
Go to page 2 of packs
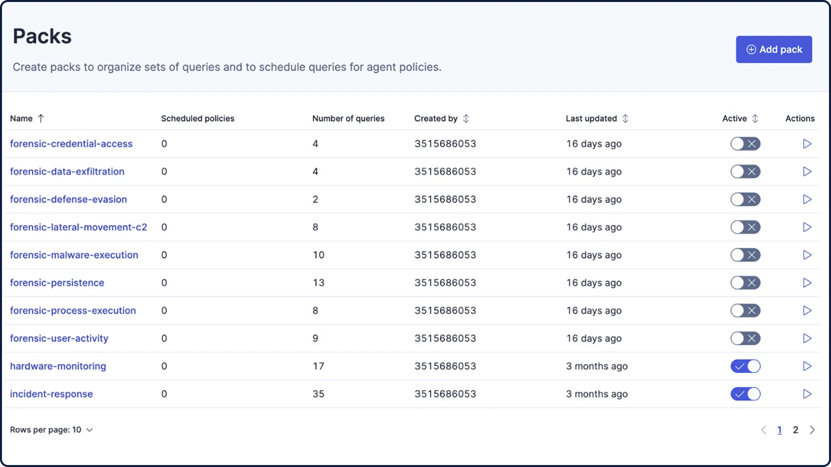pos(795,430)
